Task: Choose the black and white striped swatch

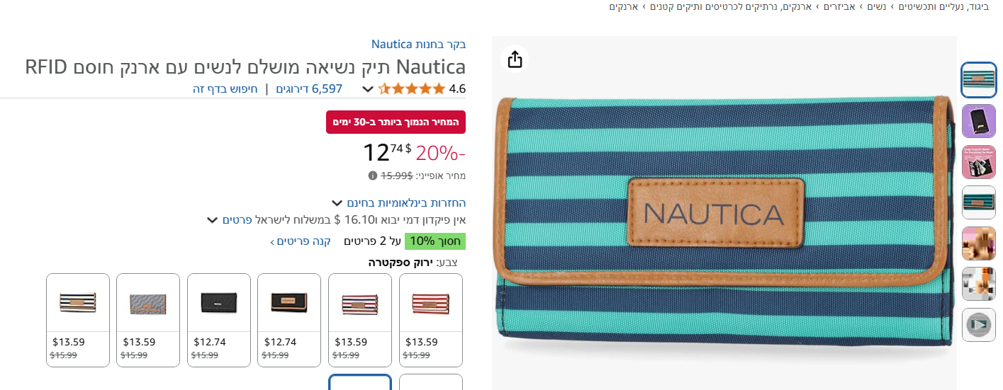Action: (78, 320)
